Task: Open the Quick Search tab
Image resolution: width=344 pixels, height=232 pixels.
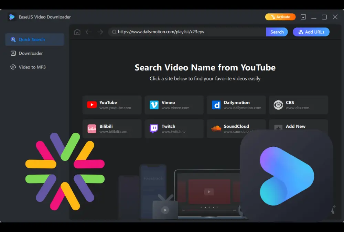Action: tap(35, 40)
